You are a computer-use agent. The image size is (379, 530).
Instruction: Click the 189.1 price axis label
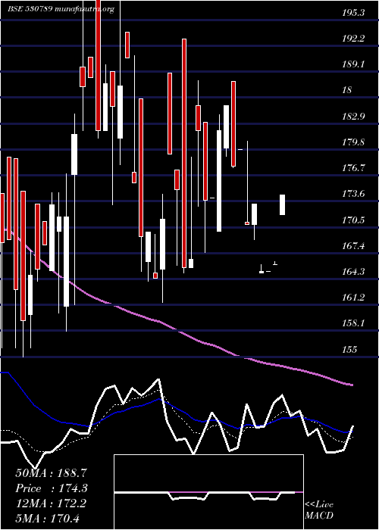pos(353,64)
